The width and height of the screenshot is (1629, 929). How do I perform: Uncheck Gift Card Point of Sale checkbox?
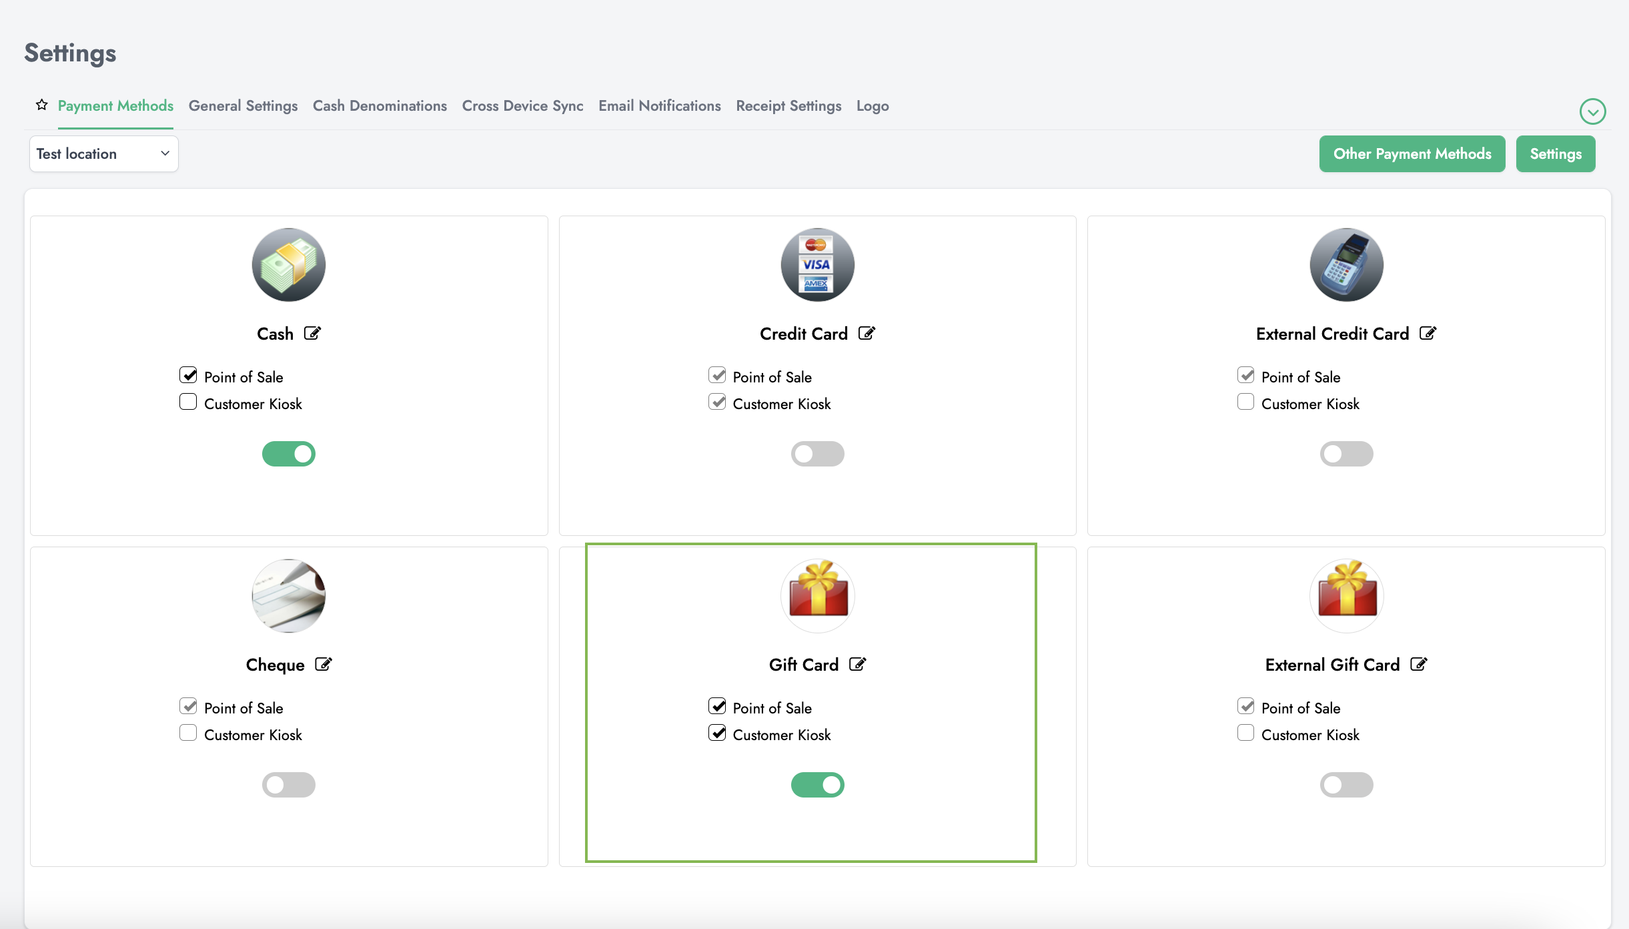(717, 706)
